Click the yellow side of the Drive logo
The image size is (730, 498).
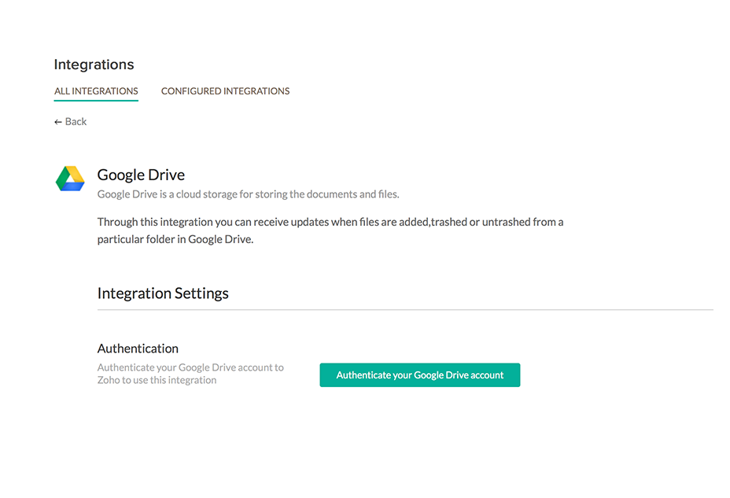(x=77, y=174)
